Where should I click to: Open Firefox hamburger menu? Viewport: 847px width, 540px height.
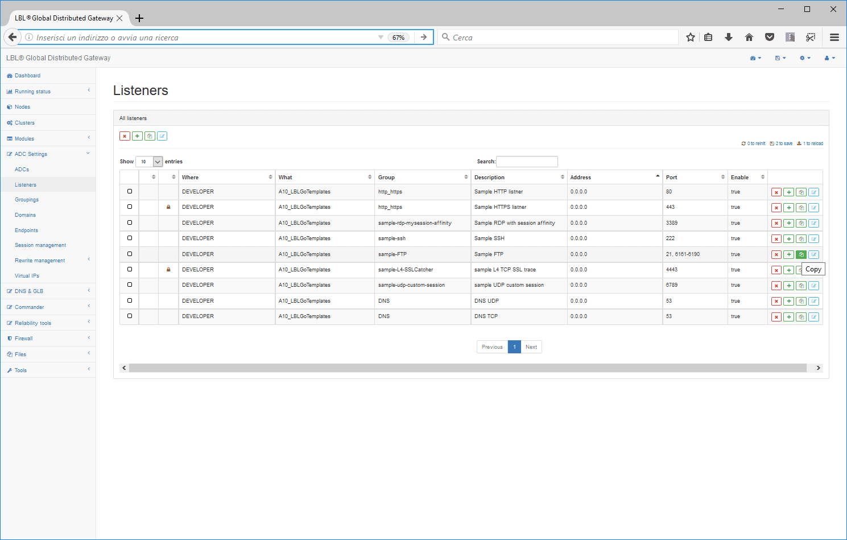(x=834, y=37)
